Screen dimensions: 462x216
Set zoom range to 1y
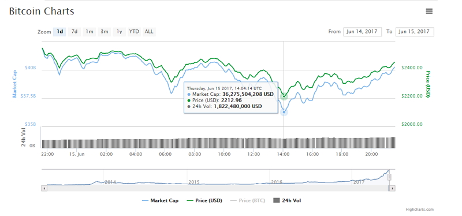tap(120, 32)
